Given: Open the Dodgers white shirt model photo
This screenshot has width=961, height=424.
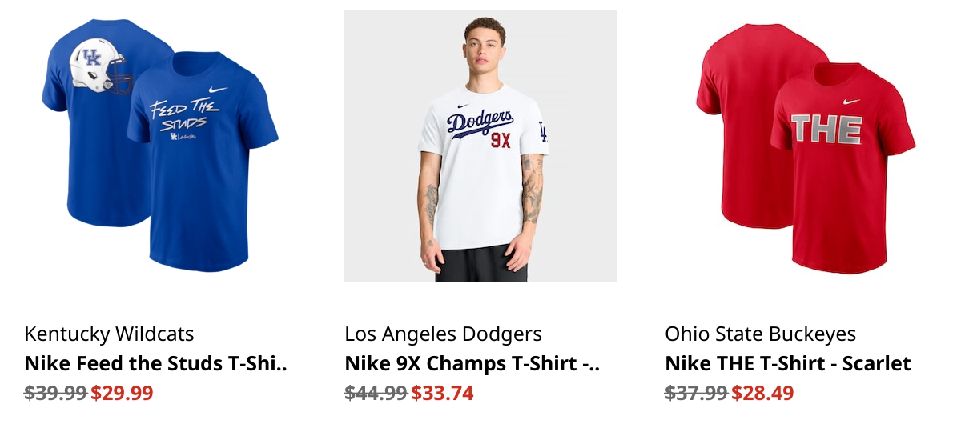Looking at the screenshot, I should [x=480, y=146].
